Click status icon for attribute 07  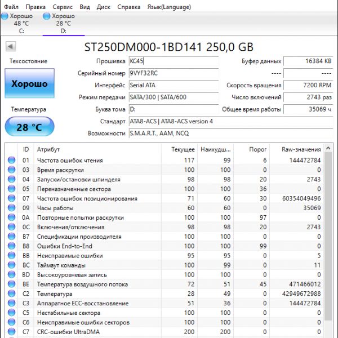(x=11, y=198)
